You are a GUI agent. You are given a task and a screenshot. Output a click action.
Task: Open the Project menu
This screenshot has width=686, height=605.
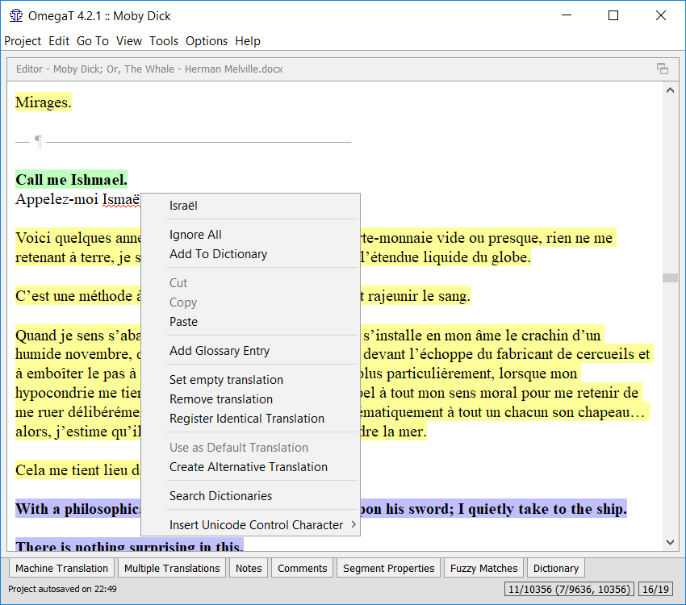23,41
